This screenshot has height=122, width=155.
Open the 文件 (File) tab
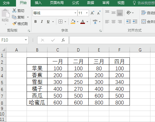pyautogui.click(x=6, y=3)
